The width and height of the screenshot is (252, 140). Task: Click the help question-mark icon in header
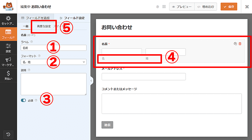[x=157, y=7]
